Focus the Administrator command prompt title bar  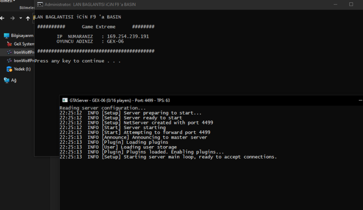(x=189, y=4)
